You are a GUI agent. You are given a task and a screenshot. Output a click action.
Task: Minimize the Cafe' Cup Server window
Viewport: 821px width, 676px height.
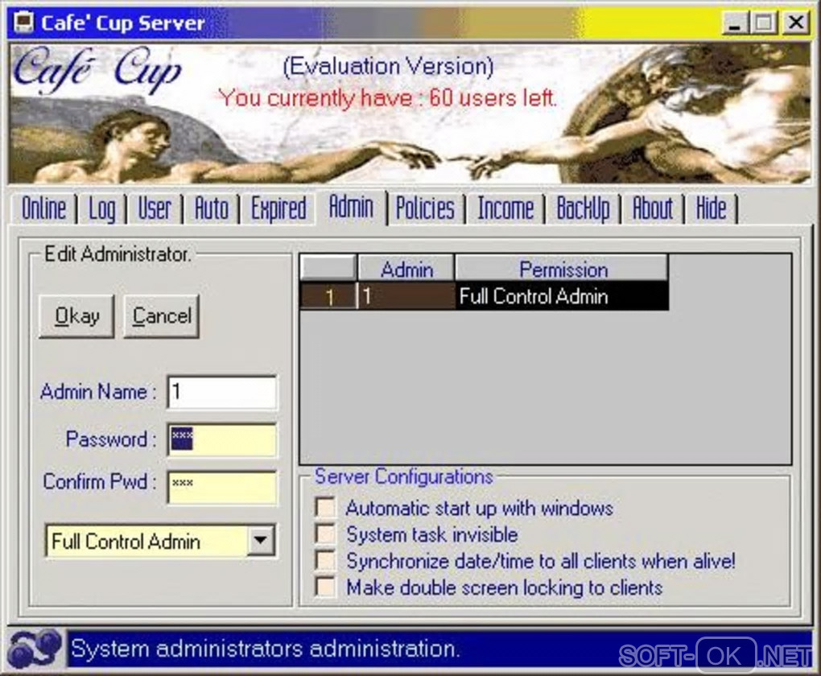(736, 23)
